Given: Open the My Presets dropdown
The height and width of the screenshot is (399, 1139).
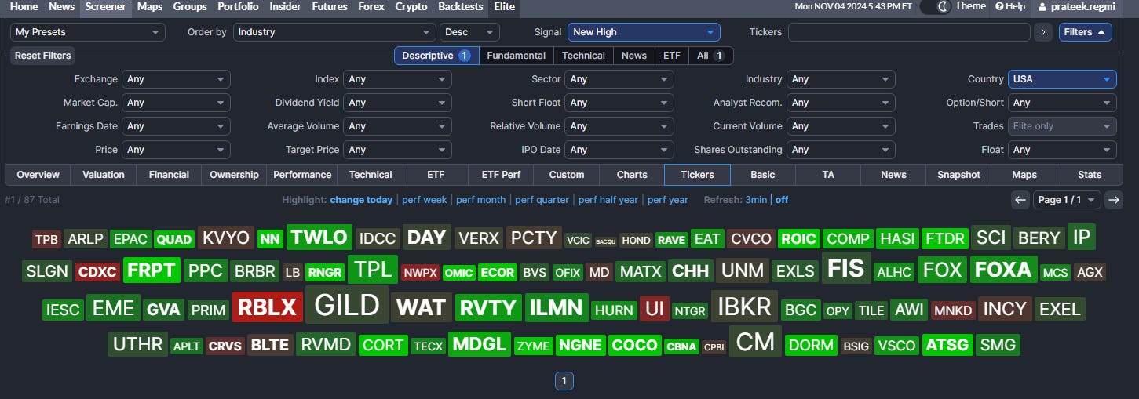Looking at the screenshot, I should (88, 32).
